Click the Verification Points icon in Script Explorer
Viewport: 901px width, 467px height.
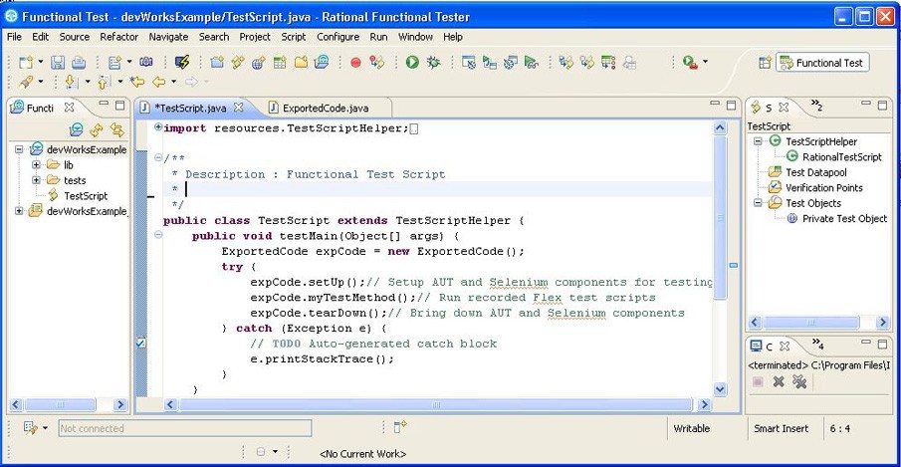(775, 187)
